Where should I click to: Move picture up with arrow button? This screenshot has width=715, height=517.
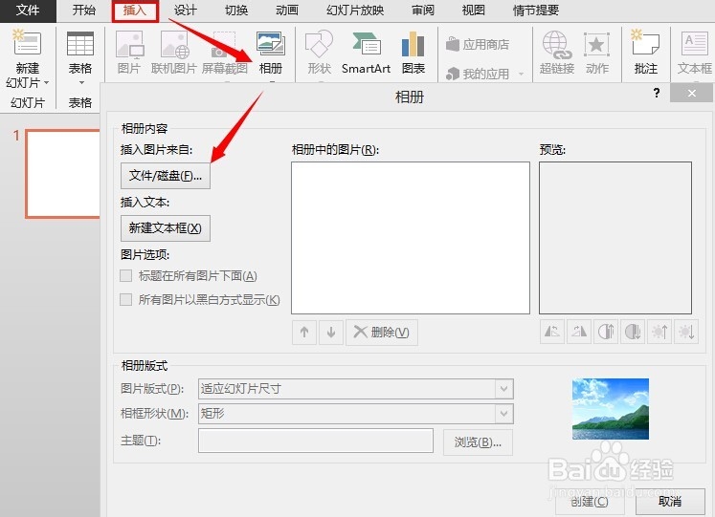click(304, 333)
